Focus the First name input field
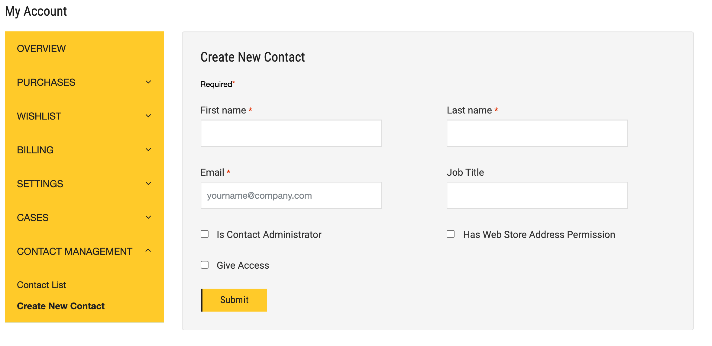This screenshot has height=346, width=712. 291,133
